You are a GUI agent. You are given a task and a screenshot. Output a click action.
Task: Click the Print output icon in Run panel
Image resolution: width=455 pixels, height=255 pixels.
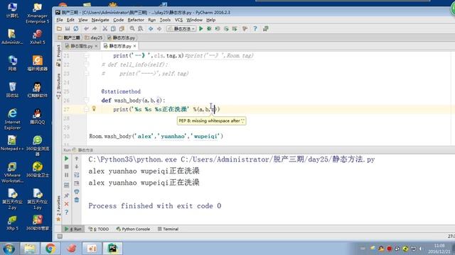coord(77,192)
